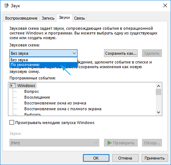This screenshot has width=171, height=165.
Task: Select the Восклицание program event
Action: click(x=37, y=97)
